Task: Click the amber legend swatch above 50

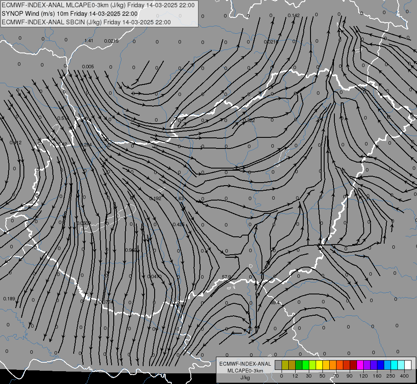Action: pyautogui.click(x=326, y=365)
